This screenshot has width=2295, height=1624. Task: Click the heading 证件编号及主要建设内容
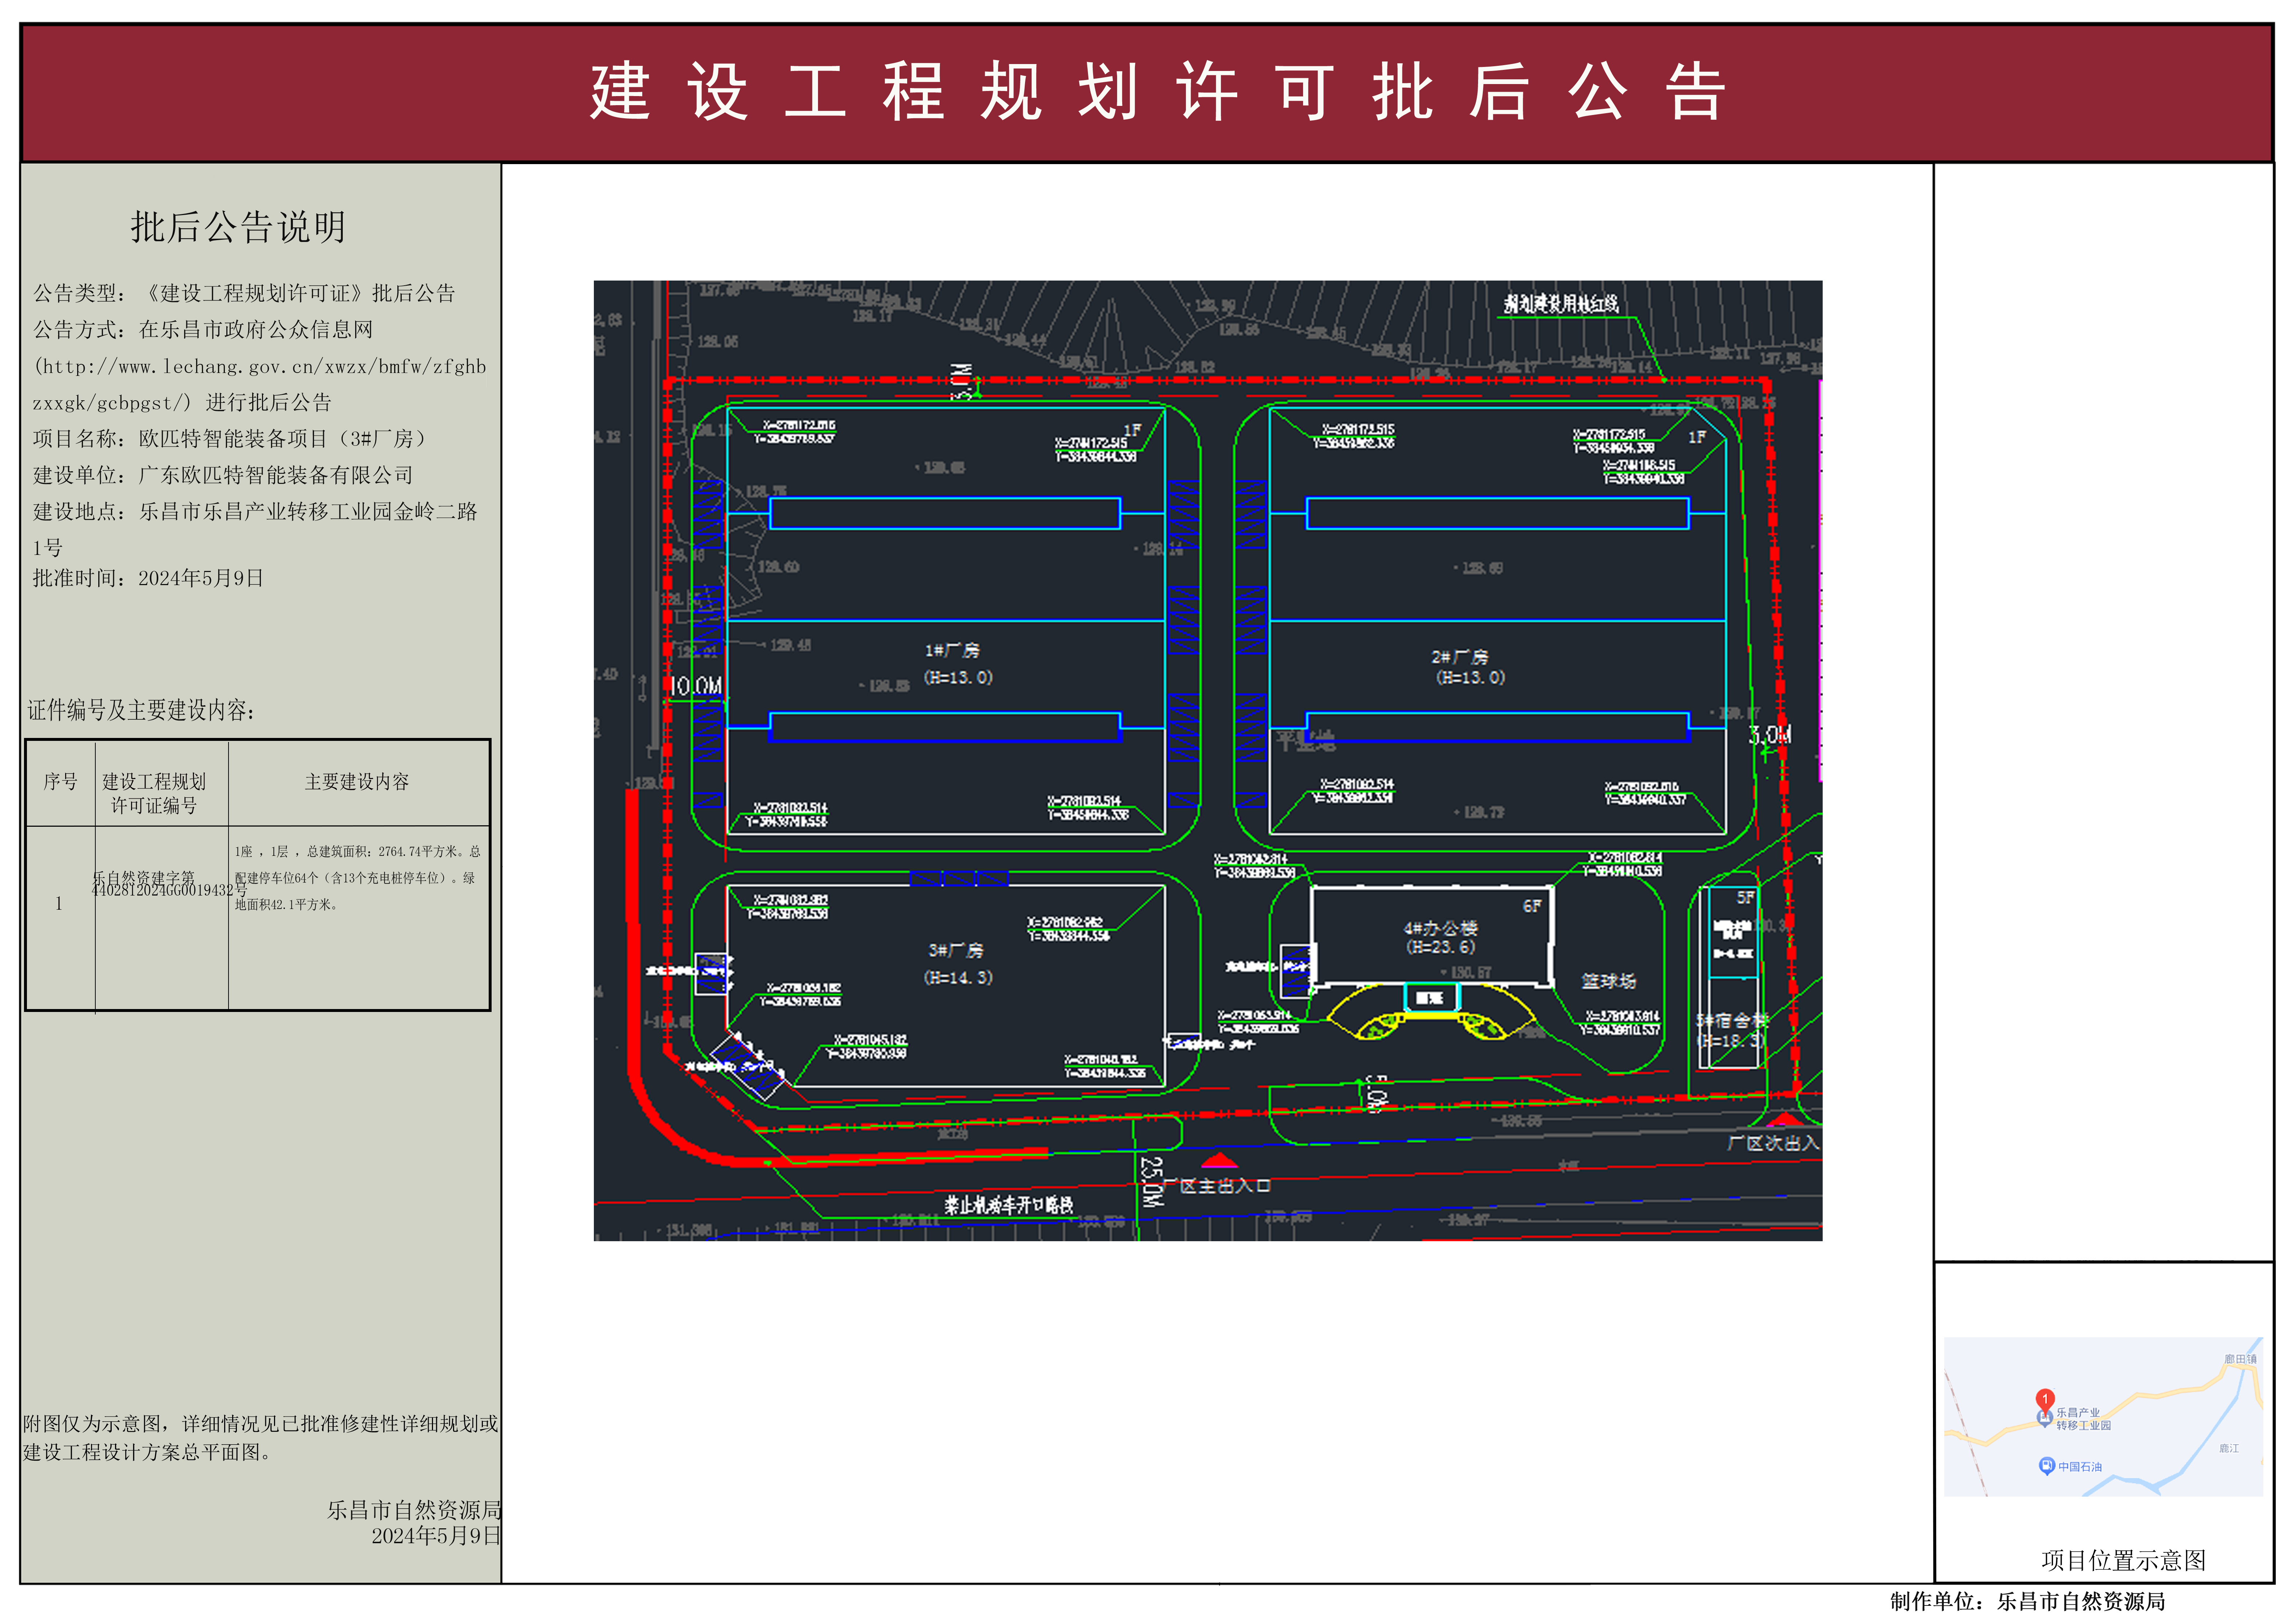click(141, 710)
